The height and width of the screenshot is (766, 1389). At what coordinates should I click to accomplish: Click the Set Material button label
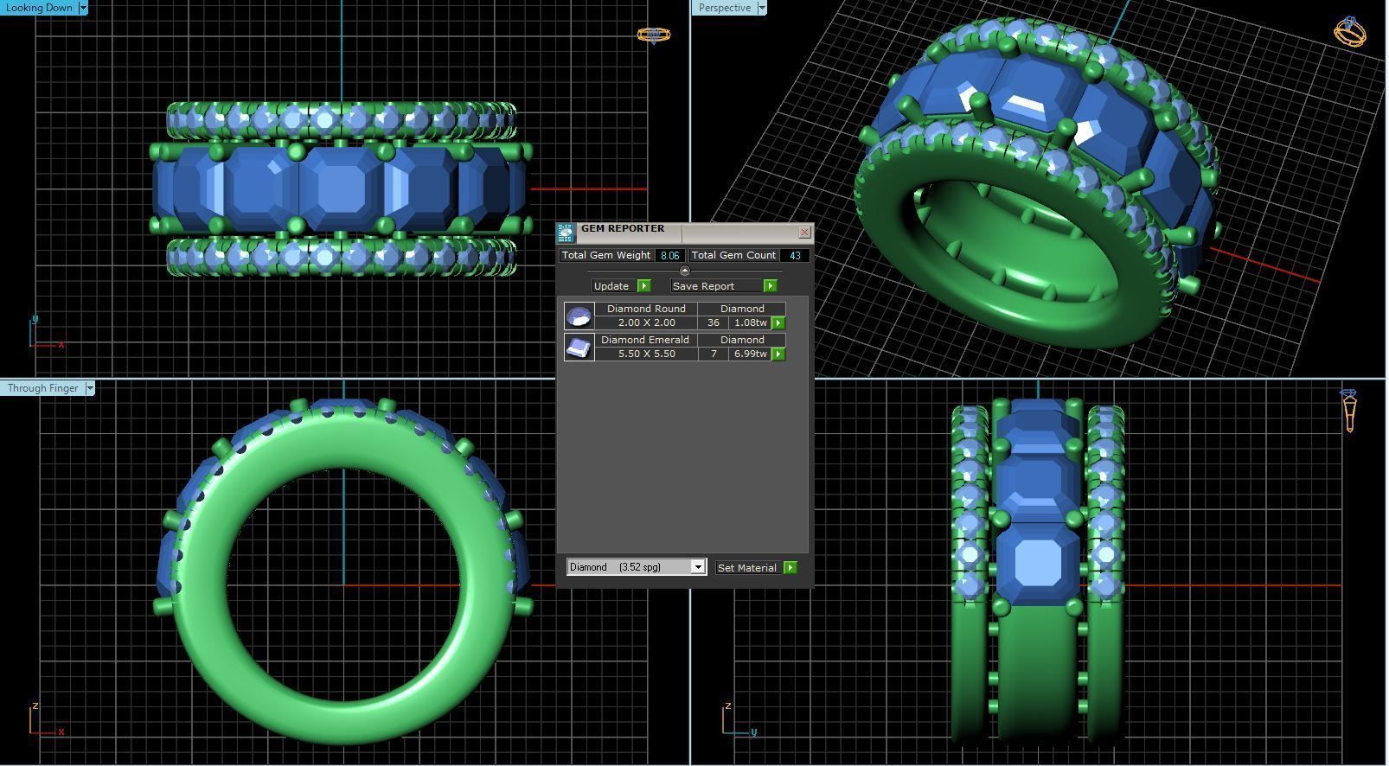(747, 568)
